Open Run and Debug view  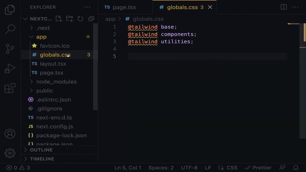click(x=10, y=68)
